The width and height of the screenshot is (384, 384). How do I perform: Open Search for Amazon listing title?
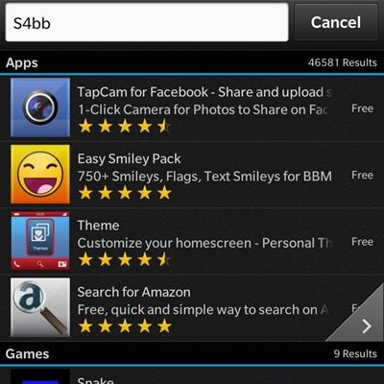point(133,292)
